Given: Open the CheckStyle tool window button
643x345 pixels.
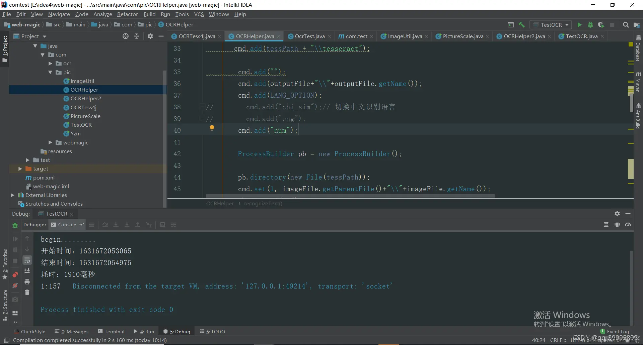Looking at the screenshot, I should pos(30,332).
